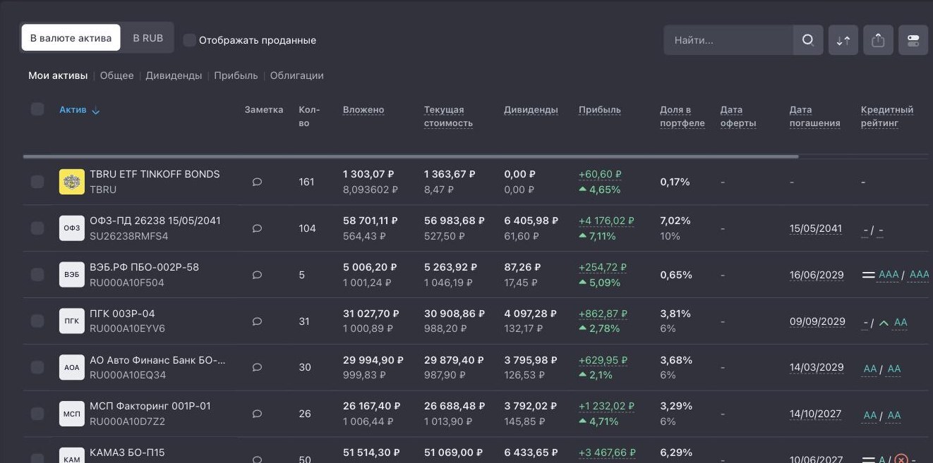The height and width of the screenshot is (463, 933).
Task: Click 09/09/2029 maturity date for ПГК
Action: click(817, 321)
